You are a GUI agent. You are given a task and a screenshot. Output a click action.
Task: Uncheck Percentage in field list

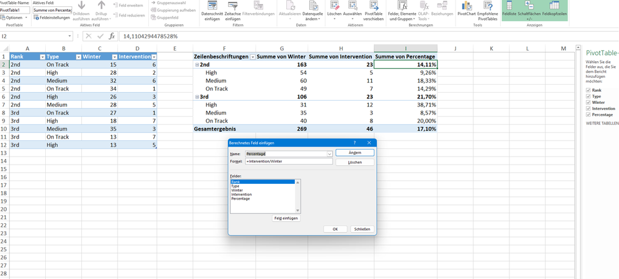pyautogui.click(x=589, y=114)
